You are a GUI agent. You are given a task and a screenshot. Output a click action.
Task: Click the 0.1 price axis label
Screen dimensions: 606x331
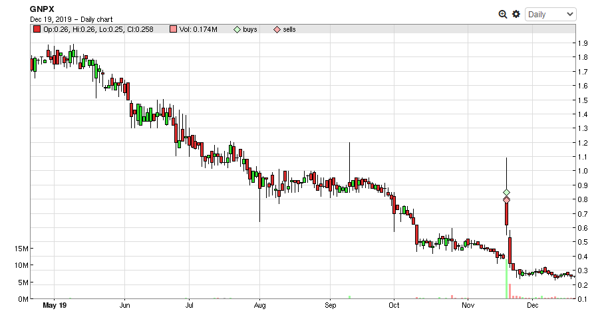pyautogui.click(x=583, y=299)
